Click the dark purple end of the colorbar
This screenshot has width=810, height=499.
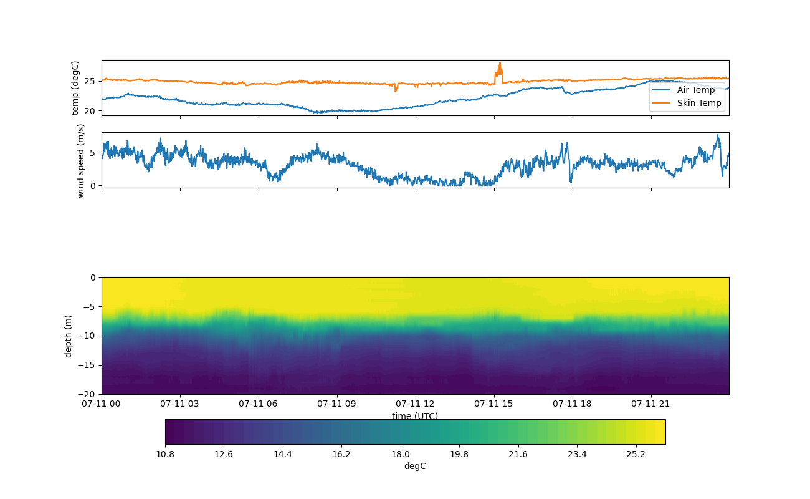(x=171, y=432)
